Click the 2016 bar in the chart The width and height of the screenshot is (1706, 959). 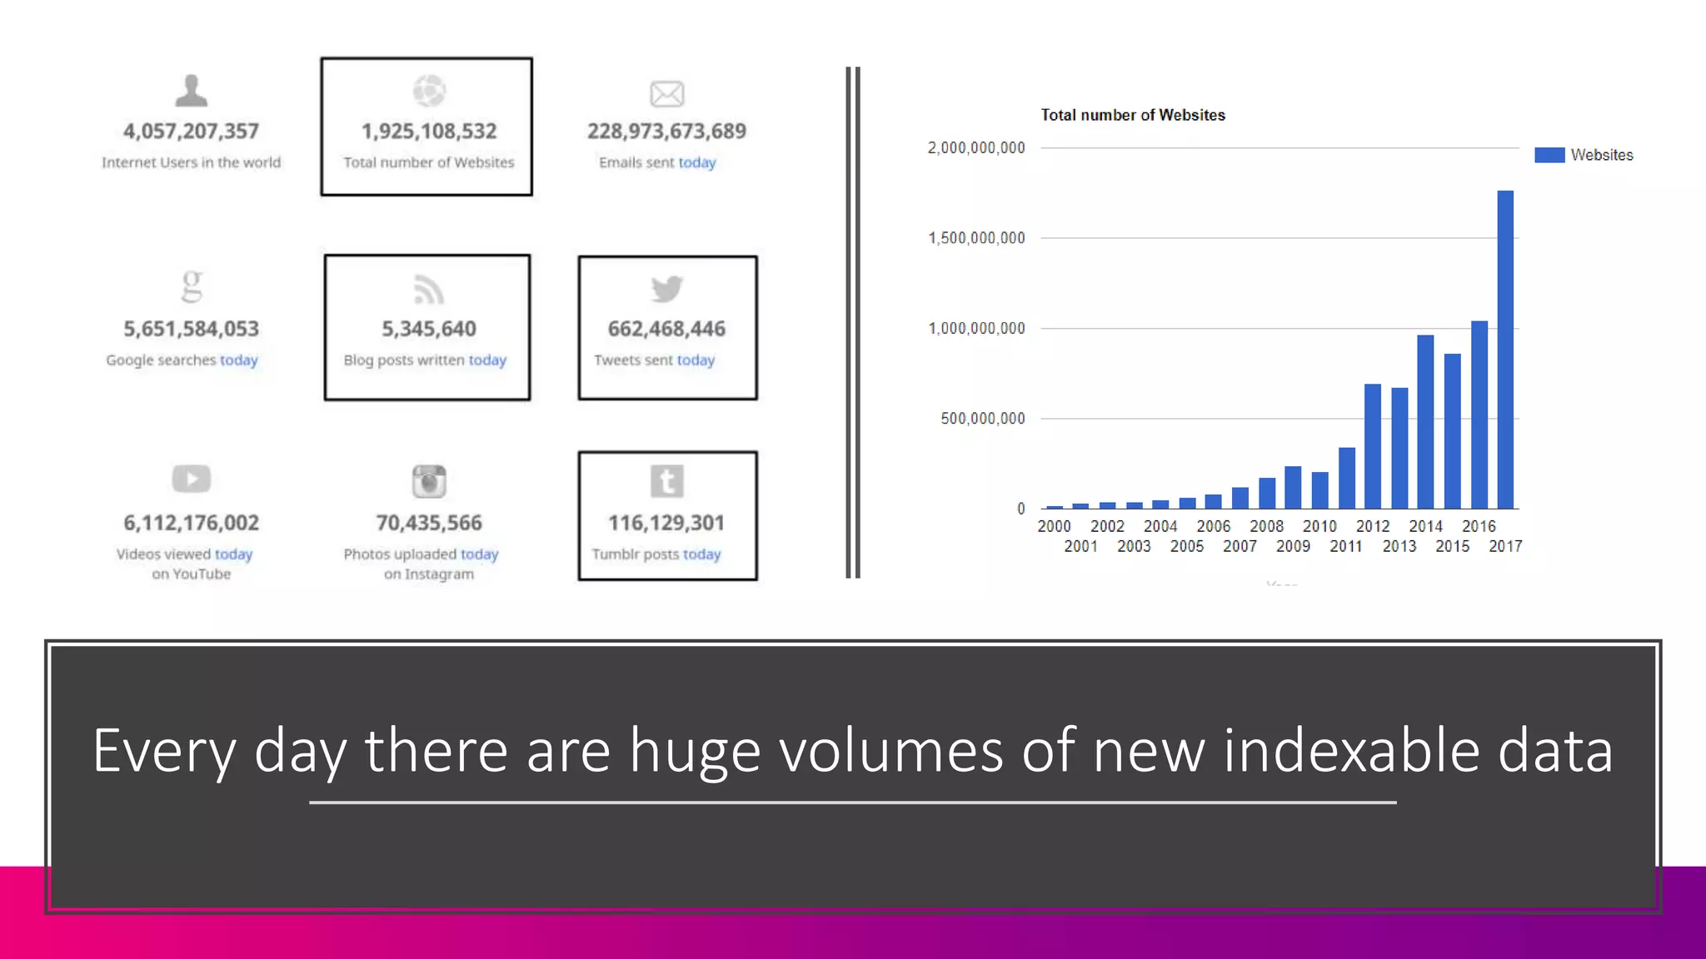click(1479, 415)
